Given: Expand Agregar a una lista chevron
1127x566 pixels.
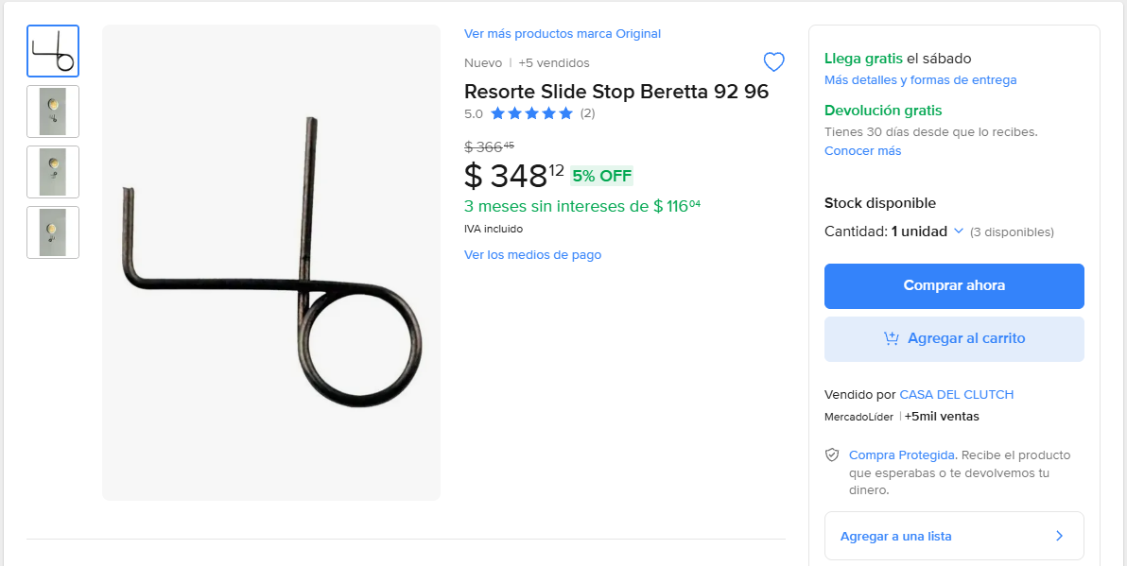Looking at the screenshot, I should coord(1059,537).
